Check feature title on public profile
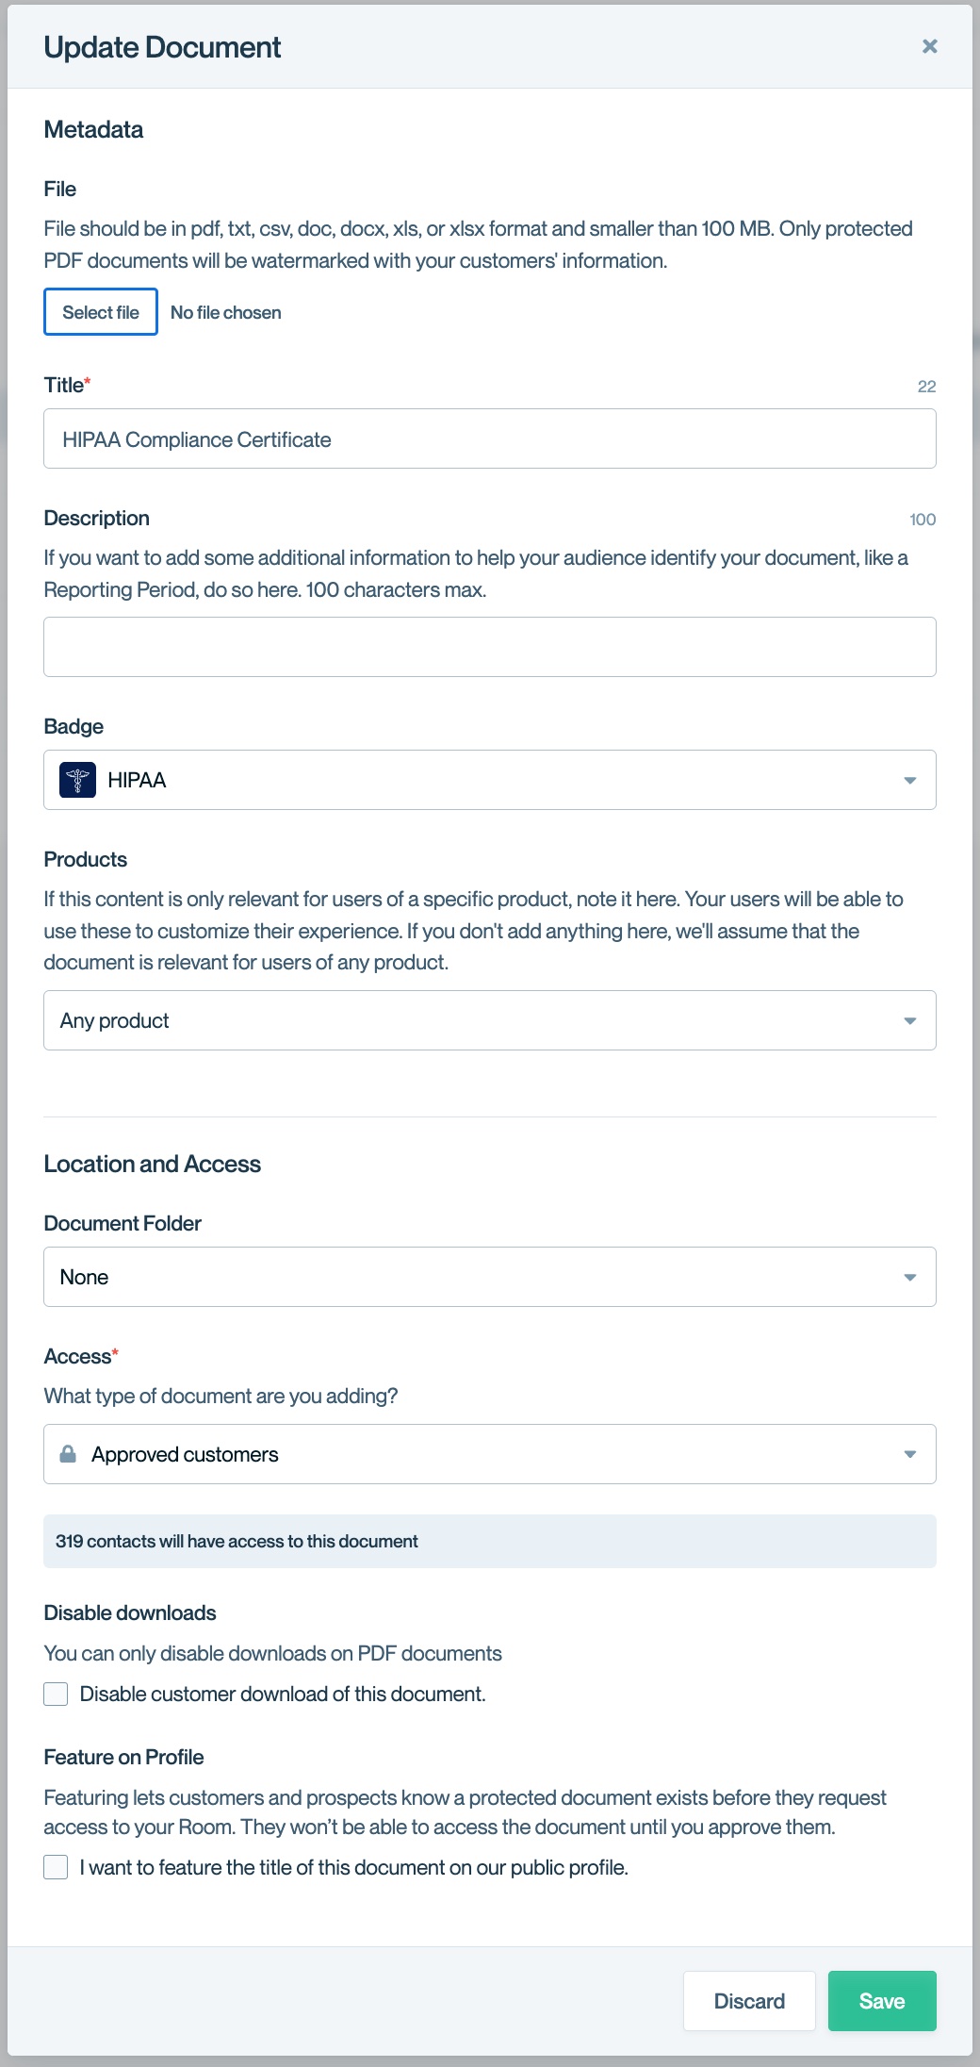The width and height of the screenshot is (980, 2067). click(x=56, y=1867)
